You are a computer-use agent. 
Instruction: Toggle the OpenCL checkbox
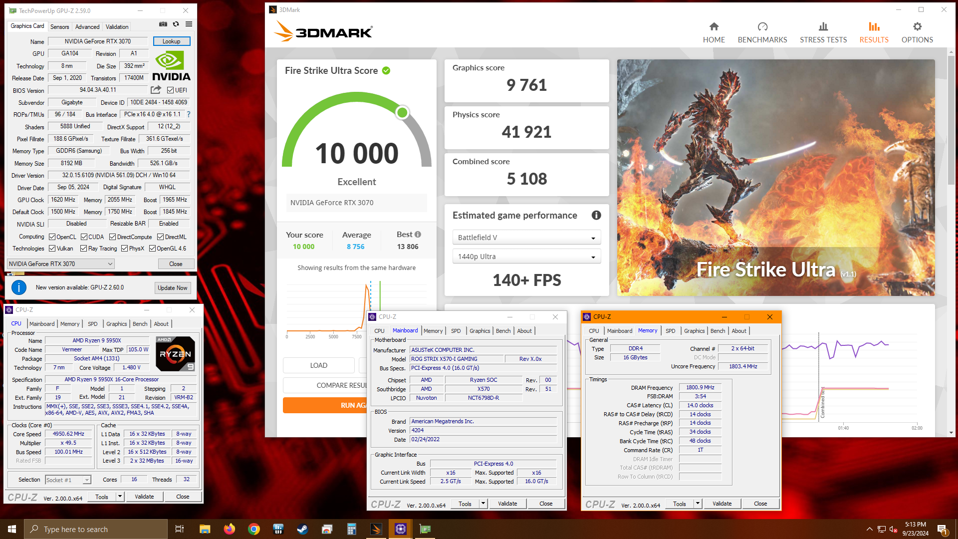tap(52, 237)
